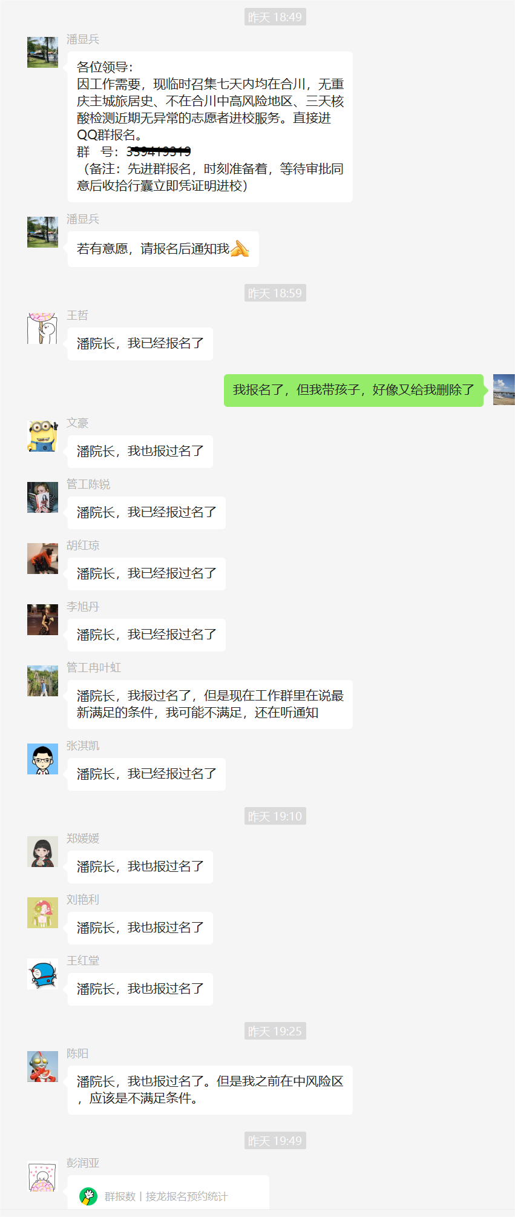Open the 接龙报名预约统计 mini-program card
Screen dimensions: 515x1217
[168, 1195]
